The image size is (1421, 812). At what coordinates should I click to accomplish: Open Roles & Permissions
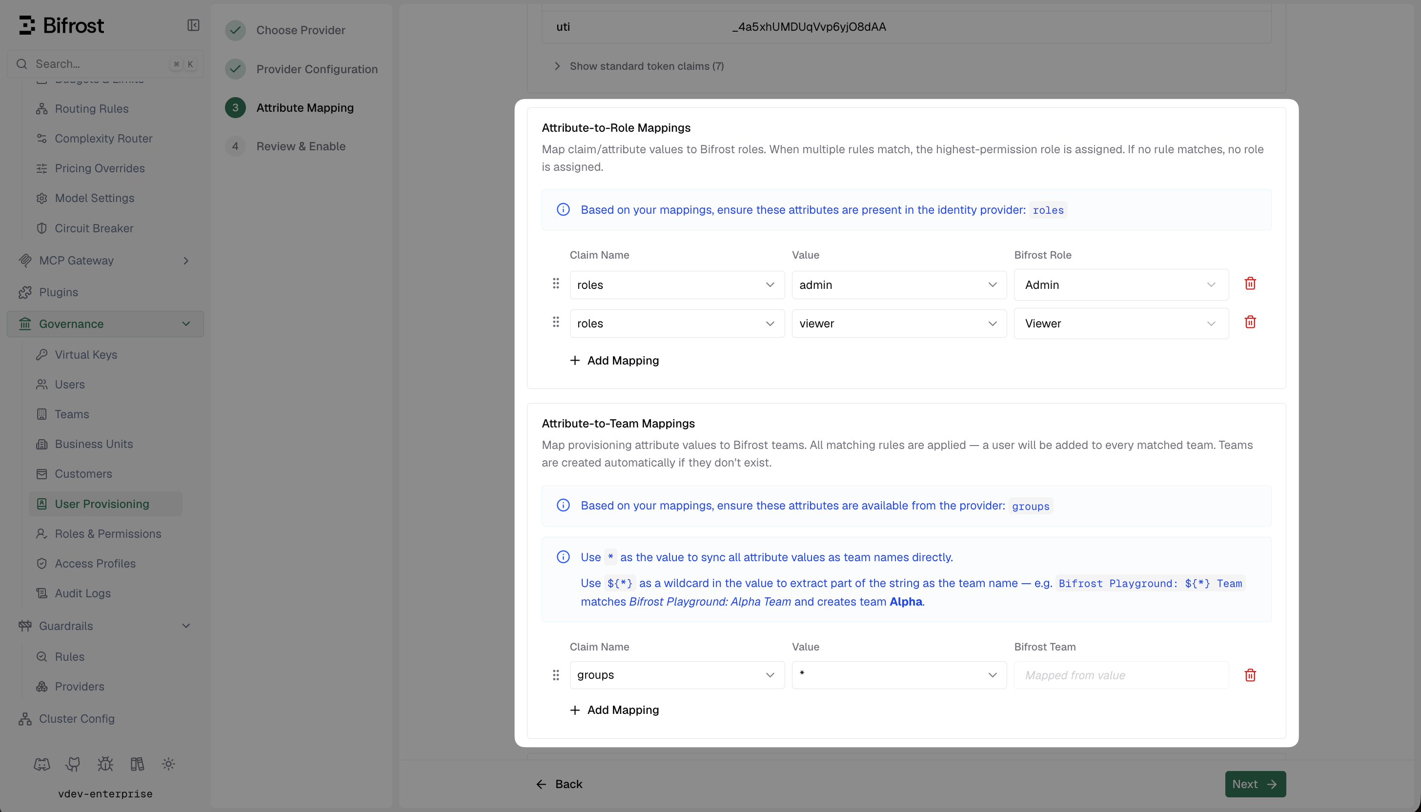pyautogui.click(x=105, y=534)
